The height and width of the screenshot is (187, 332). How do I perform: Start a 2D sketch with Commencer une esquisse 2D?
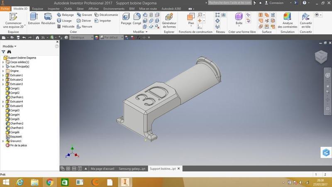(x=13, y=20)
